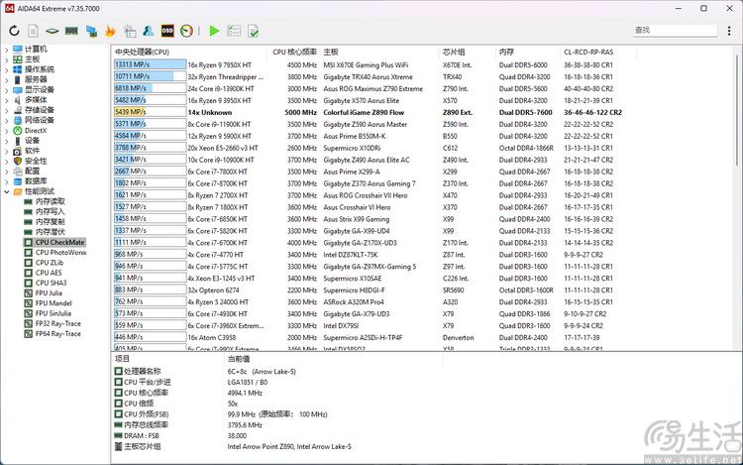Open the 内存潜伏 benchmark
The image size is (743, 465).
pos(50,232)
